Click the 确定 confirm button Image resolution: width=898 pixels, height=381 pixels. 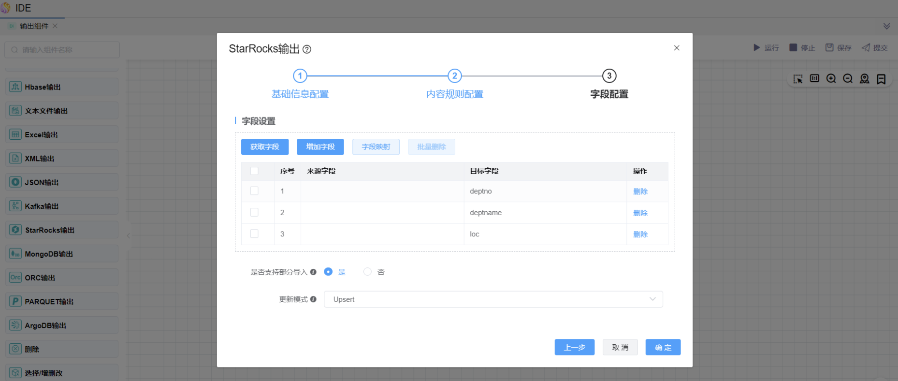tap(663, 347)
